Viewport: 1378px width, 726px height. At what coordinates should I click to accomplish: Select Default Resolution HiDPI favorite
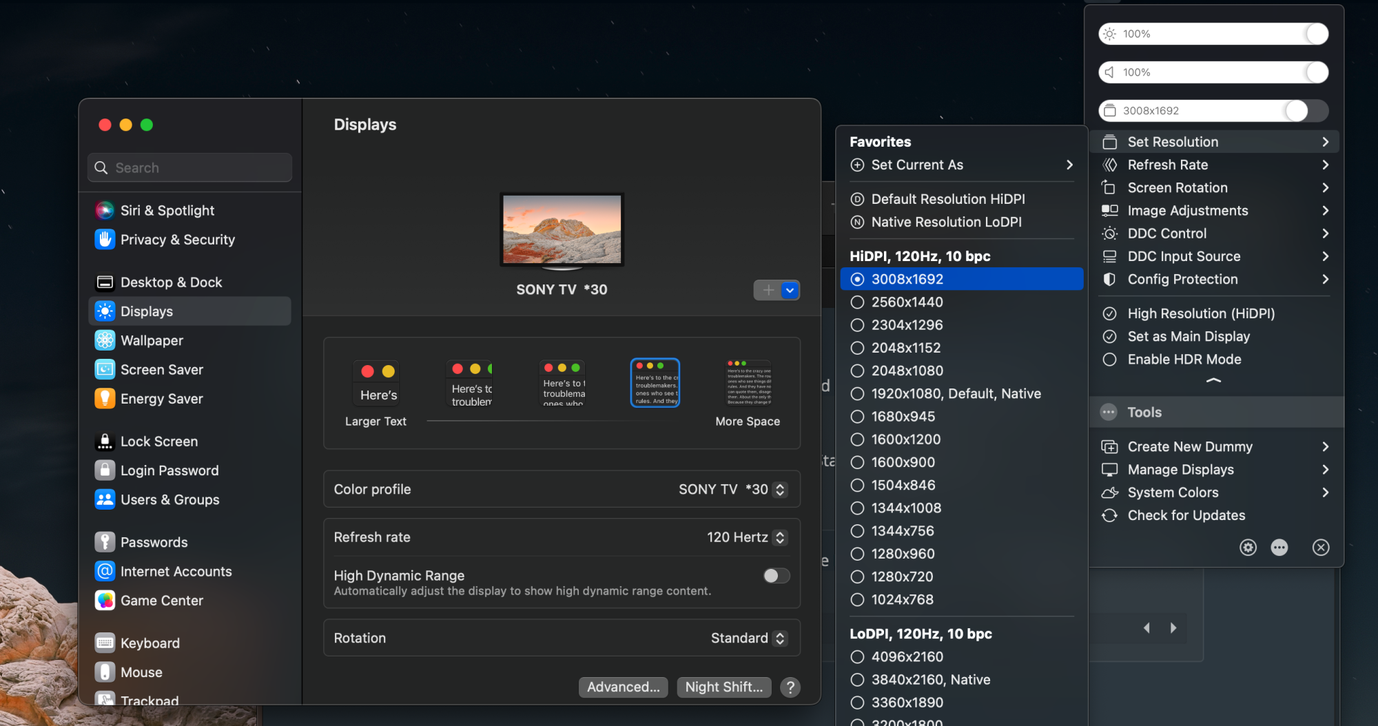(x=961, y=199)
